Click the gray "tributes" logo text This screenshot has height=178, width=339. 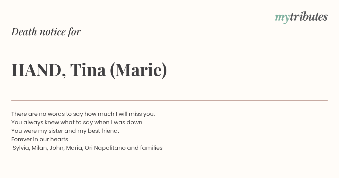(x=309, y=17)
